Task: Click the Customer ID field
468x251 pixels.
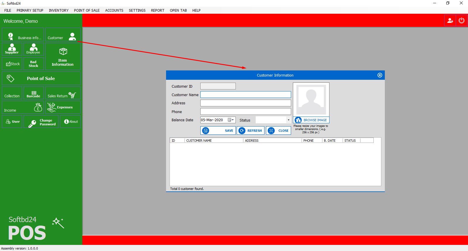Action: [x=218, y=86]
